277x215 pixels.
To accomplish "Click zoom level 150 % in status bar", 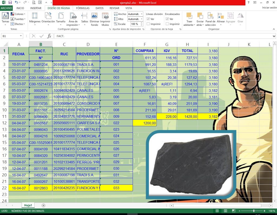I will (272, 211).
